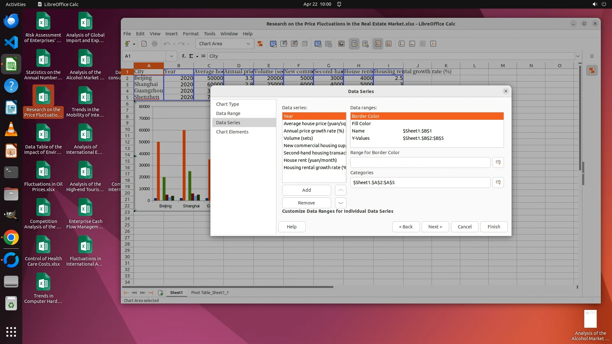Image resolution: width=612 pixels, height=344 pixels.
Task: Move the Year series up with arrow button
Action: [340, 190]
